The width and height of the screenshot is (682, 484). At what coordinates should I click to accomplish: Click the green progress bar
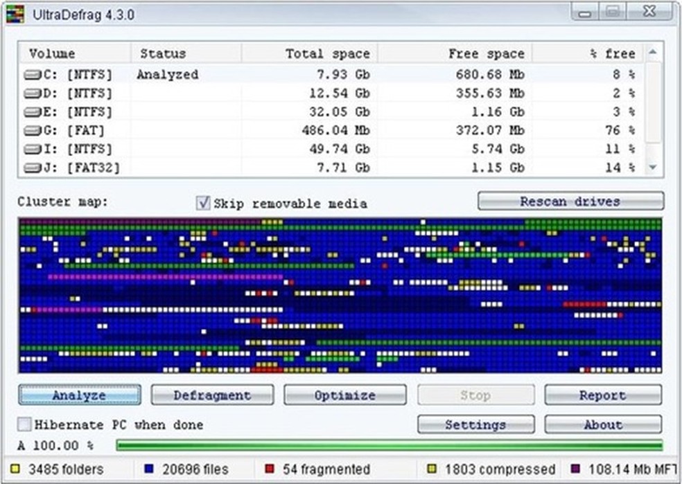coord(390,445)
